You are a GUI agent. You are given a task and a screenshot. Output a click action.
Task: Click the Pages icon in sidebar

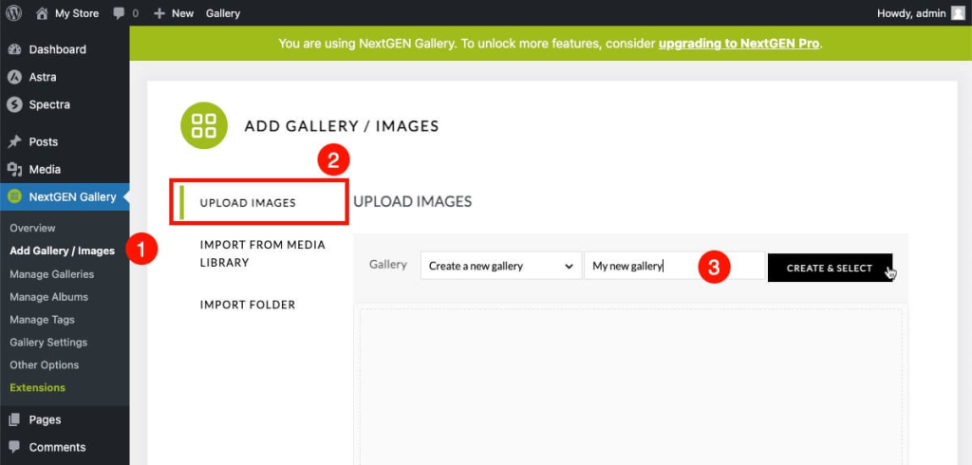coord(14,419)
